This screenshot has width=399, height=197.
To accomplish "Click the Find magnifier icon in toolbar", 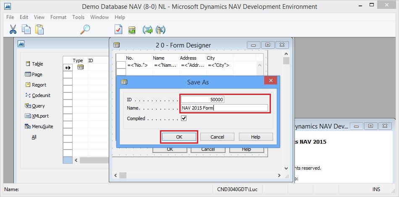I will (85, 29).
